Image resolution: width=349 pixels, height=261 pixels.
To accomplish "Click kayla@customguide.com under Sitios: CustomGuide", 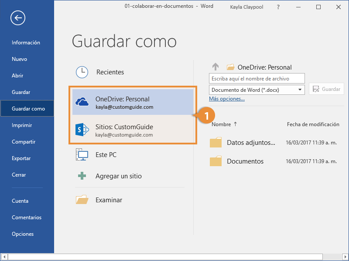I will click(124, 135).
